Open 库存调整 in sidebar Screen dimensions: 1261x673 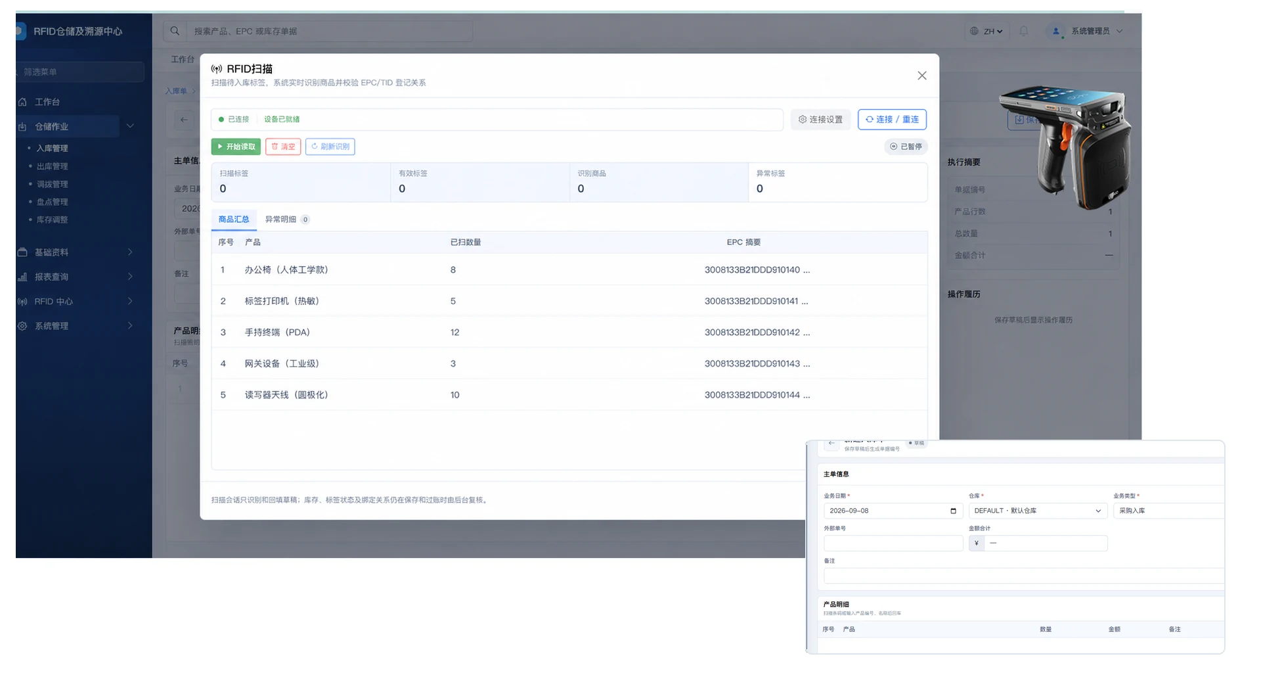(x=52, y=220)
